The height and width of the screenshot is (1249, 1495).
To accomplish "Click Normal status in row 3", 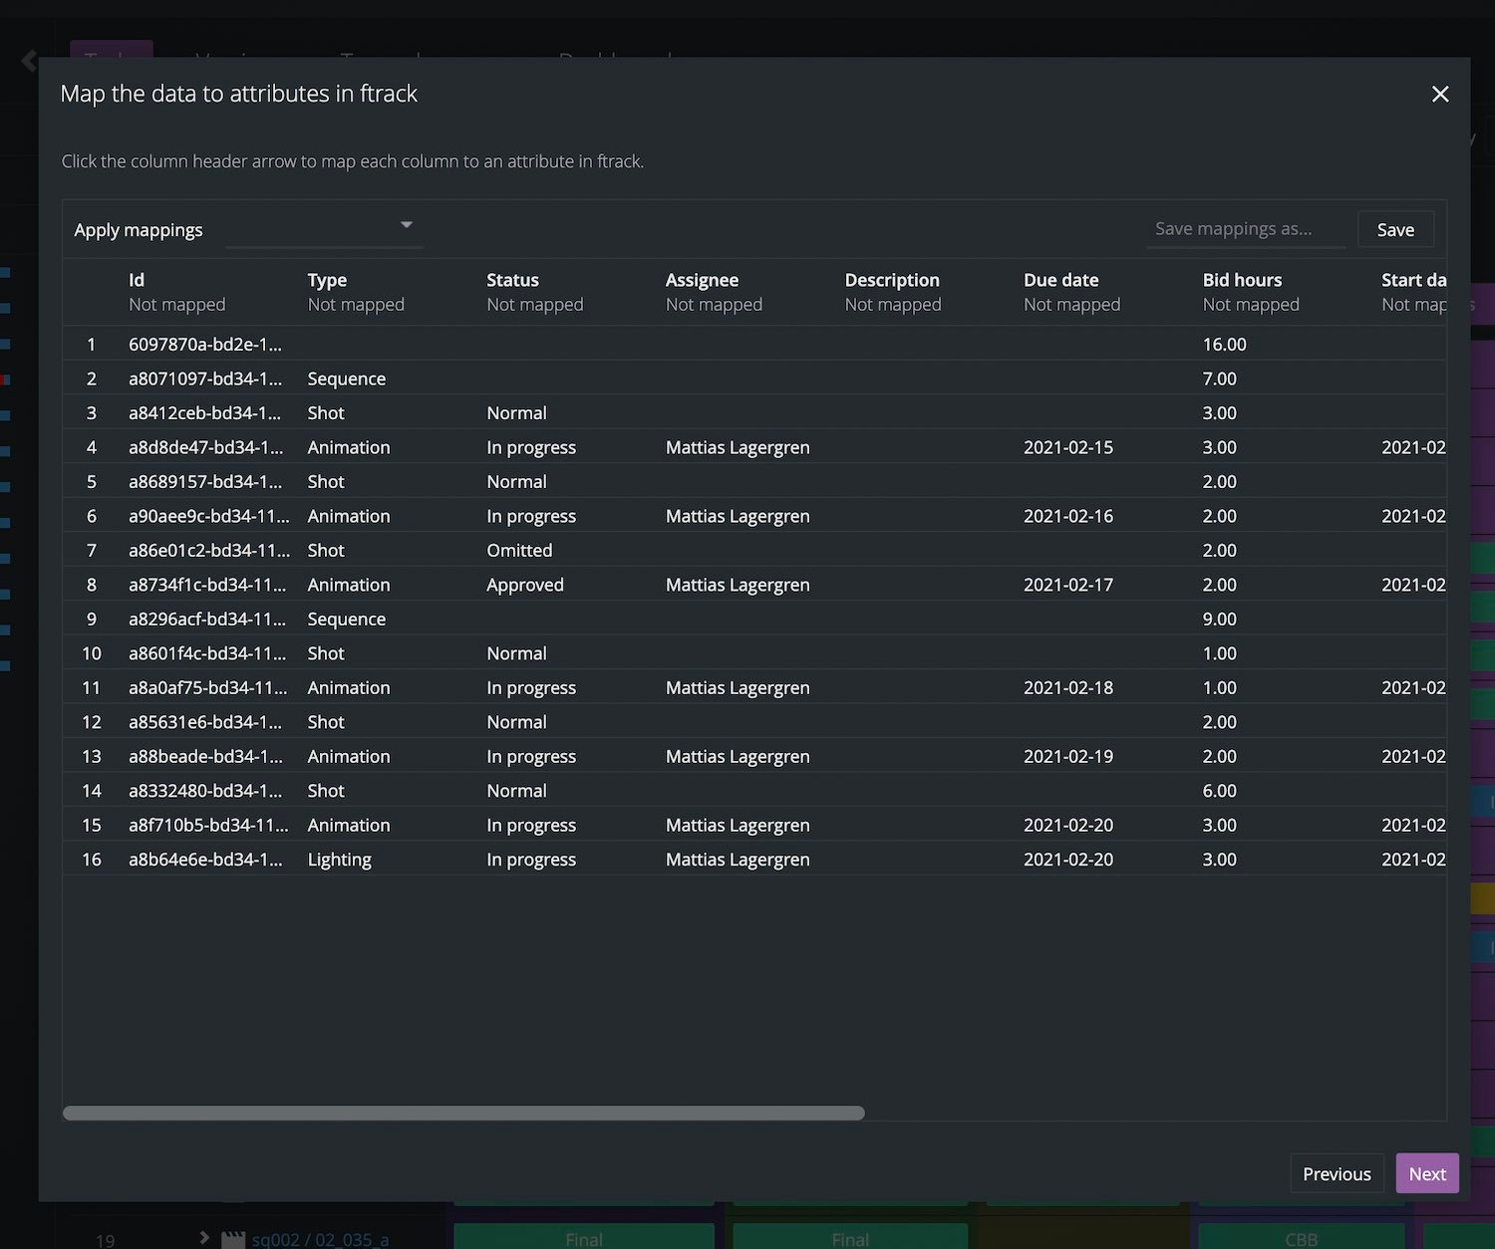I will [516, 412].
